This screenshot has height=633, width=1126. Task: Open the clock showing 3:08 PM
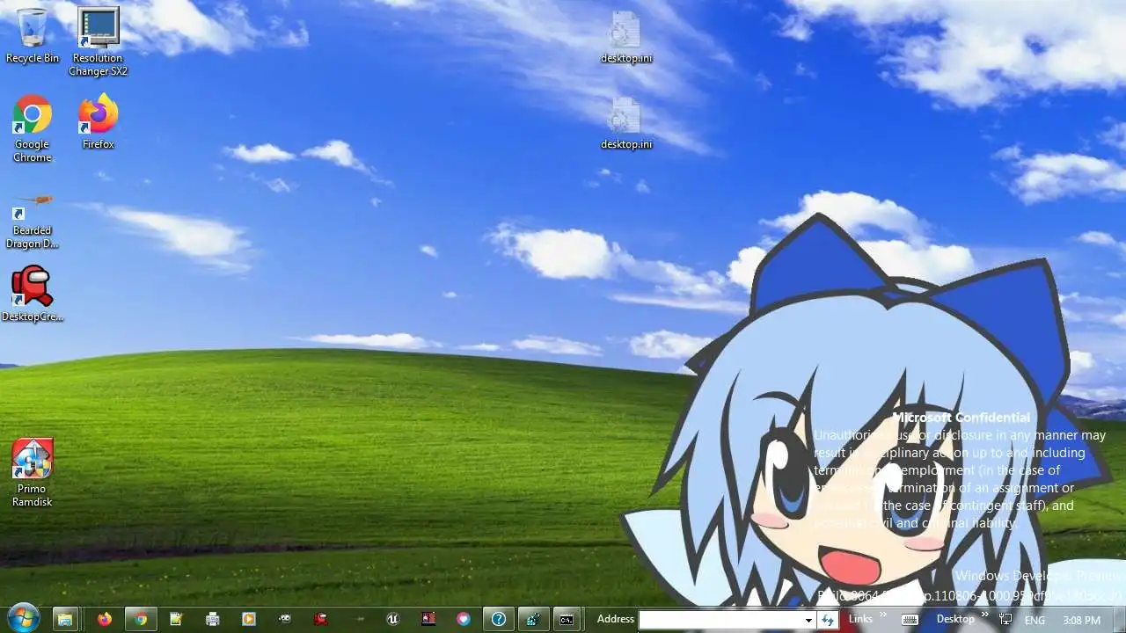1082,620
